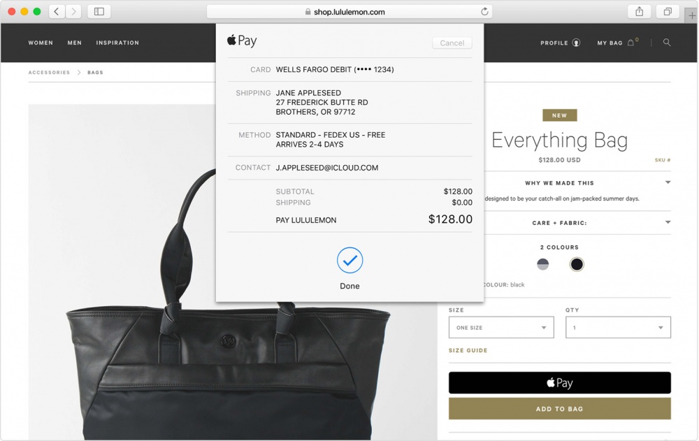
Task: Expand the Why We Made This section
Action: [x=559, y=183]
